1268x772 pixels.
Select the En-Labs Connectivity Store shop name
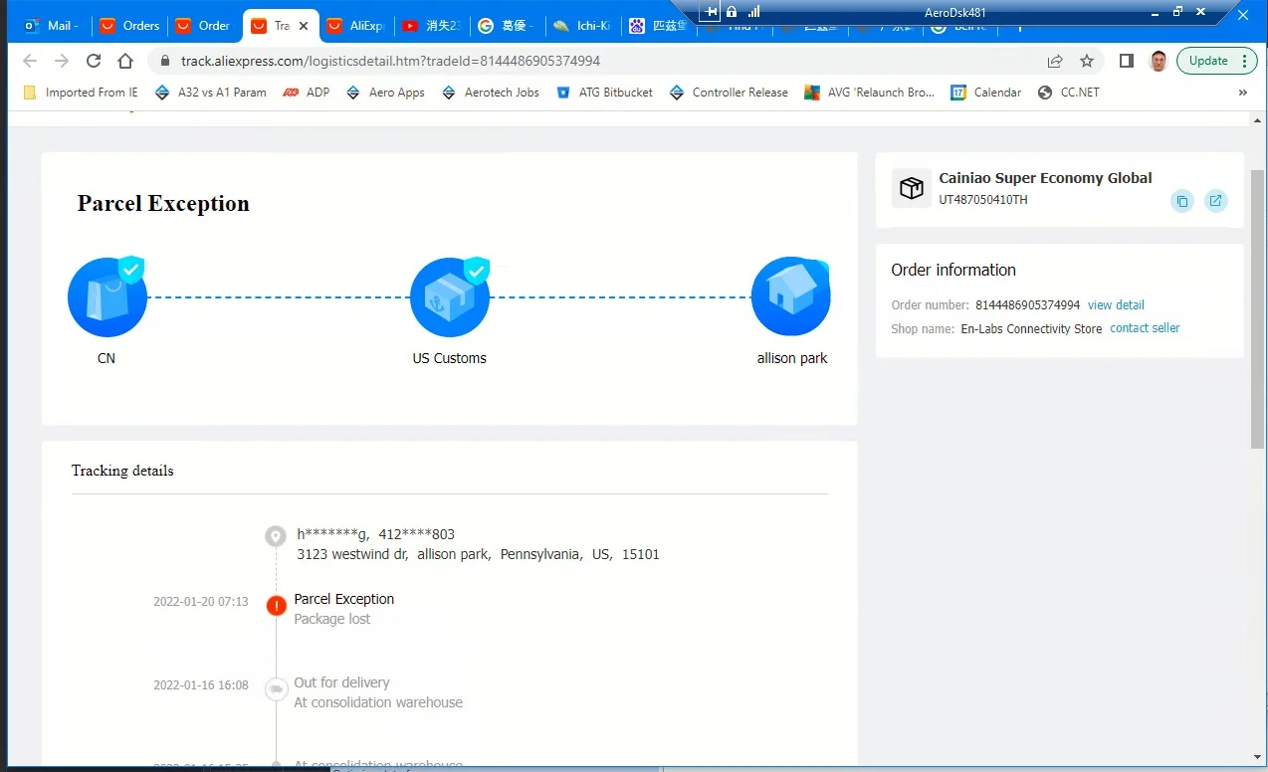pos(1031,329)
